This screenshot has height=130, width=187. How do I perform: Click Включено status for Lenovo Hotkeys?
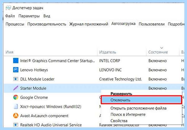157,70
